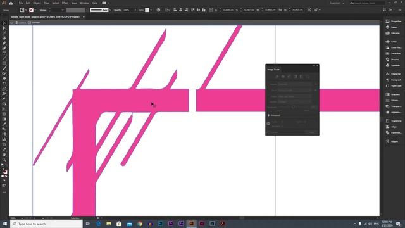Screen dimensions: 405x228
Task: Open the View menu
Action: click(x=74, y=3)
